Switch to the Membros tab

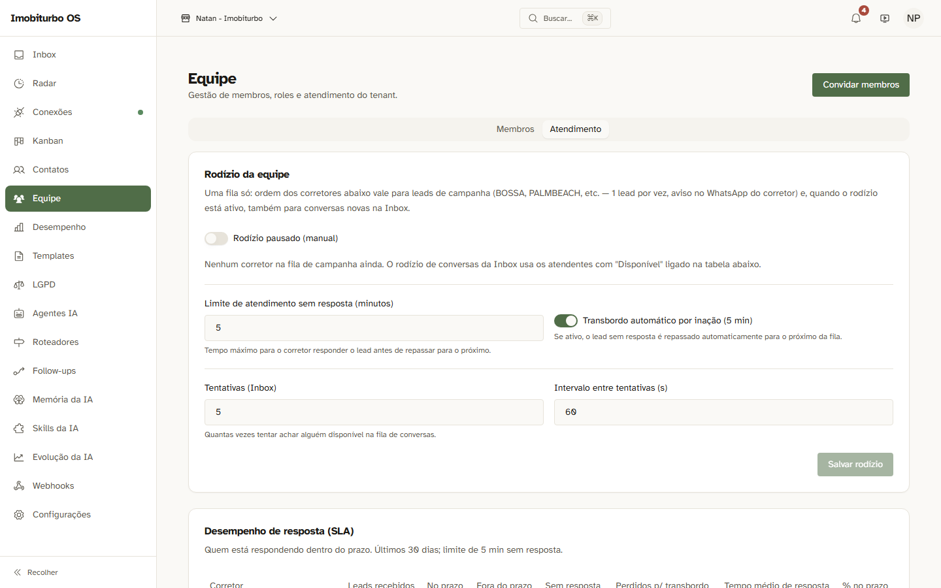coord(515,129)
